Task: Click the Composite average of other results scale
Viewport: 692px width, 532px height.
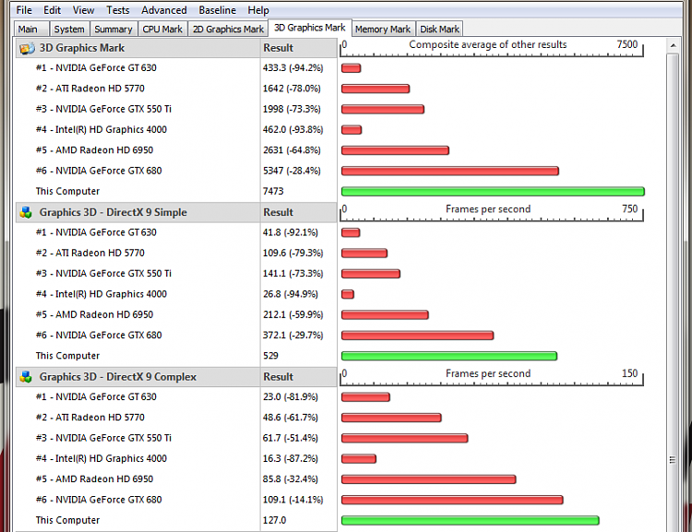Action: (492, 48)
